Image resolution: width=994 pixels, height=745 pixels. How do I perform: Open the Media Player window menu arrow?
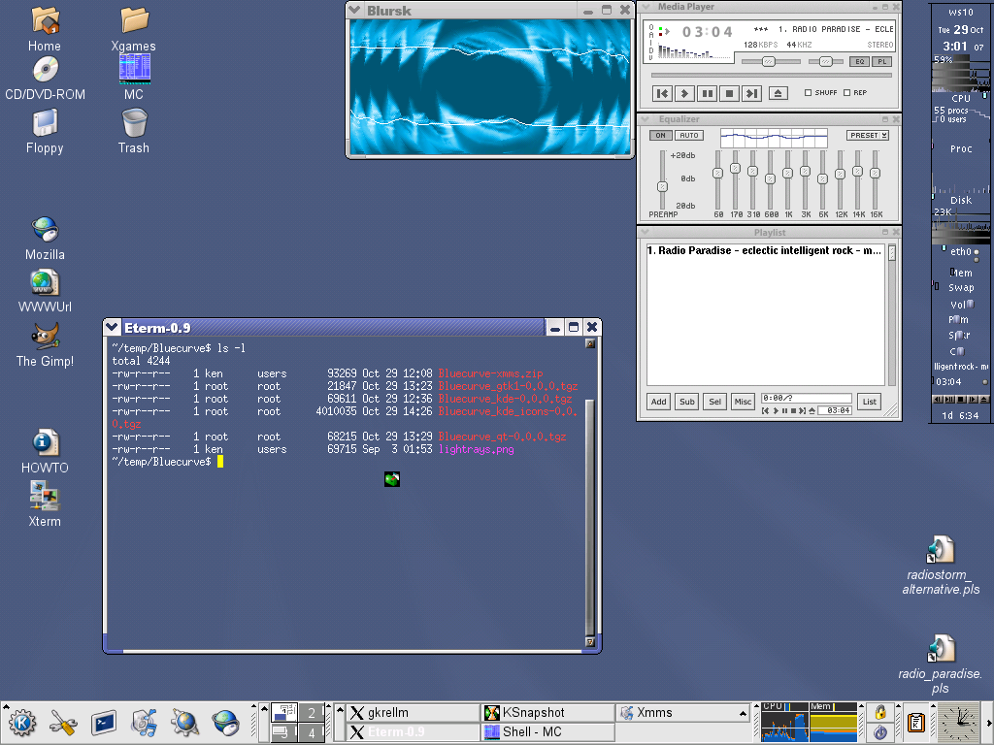click(646, 7)
